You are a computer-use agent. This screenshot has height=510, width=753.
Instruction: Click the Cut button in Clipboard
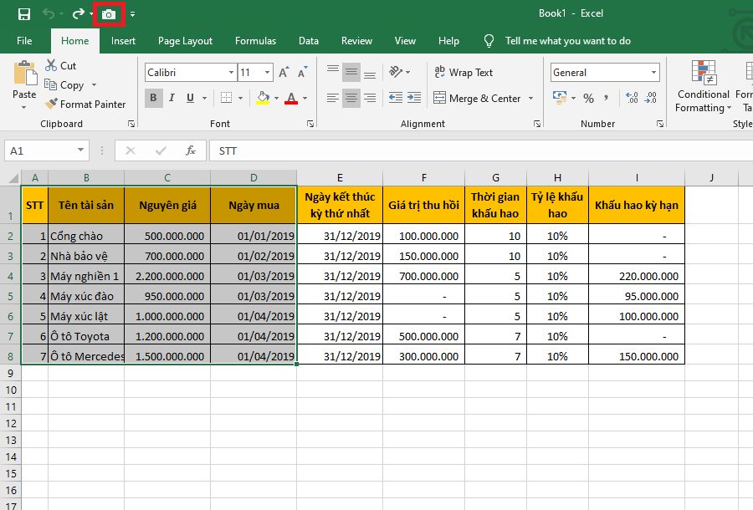(x=60, y=66)
